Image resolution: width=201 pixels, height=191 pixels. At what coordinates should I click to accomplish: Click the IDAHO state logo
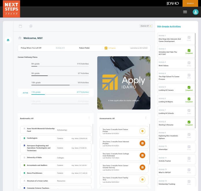point(173,3)
